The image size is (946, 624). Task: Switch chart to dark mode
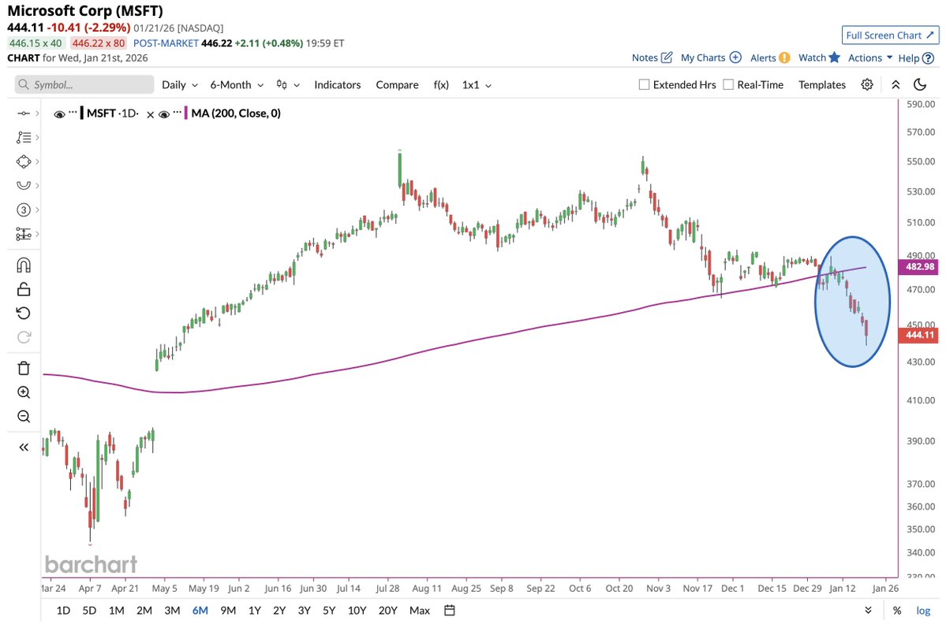[920, 84]
